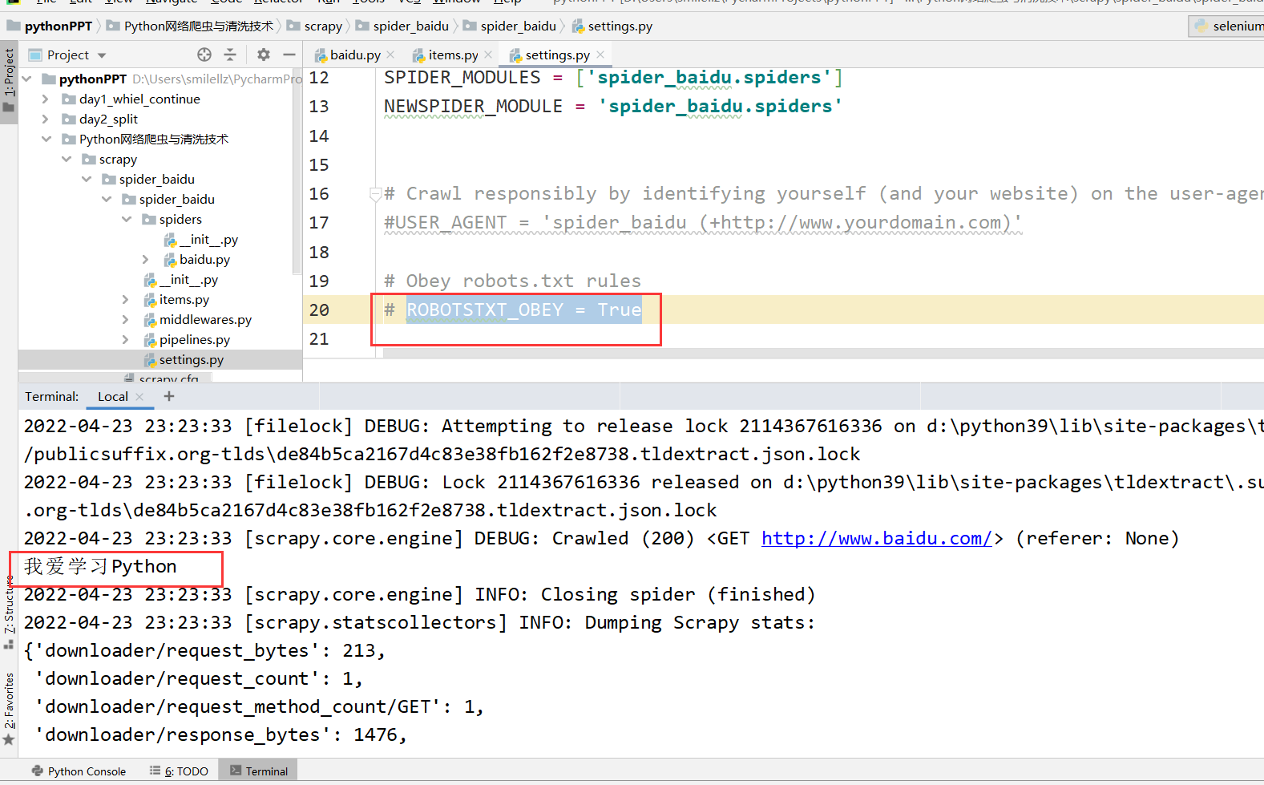Image resolution: width=1264 pixels, height=785 pixels.
Task: Collapse the scrapy folder
Action: pyautogui.click(x=67, y=159)
